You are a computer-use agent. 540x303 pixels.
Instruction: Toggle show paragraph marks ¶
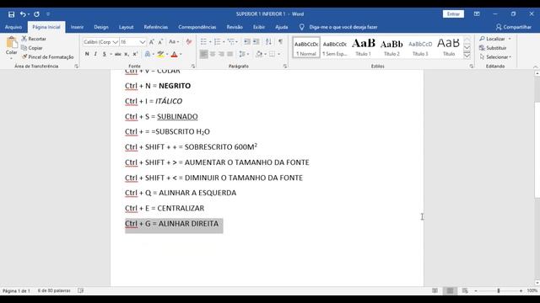pyautogui.click(x=280, y=42)
